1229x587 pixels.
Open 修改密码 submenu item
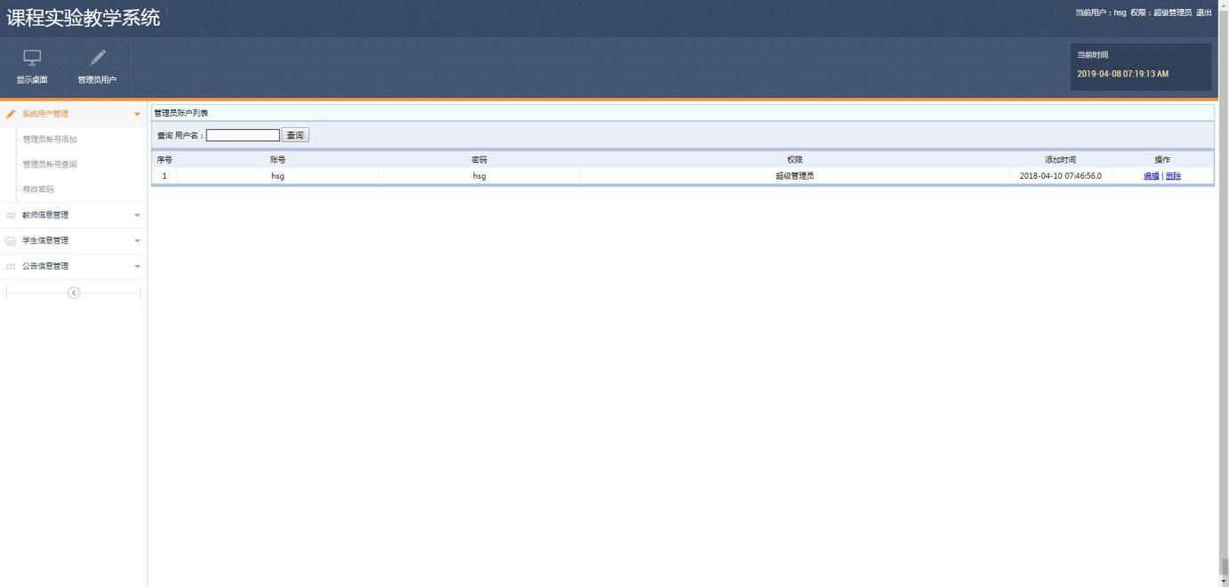click(x=38, y=189)
